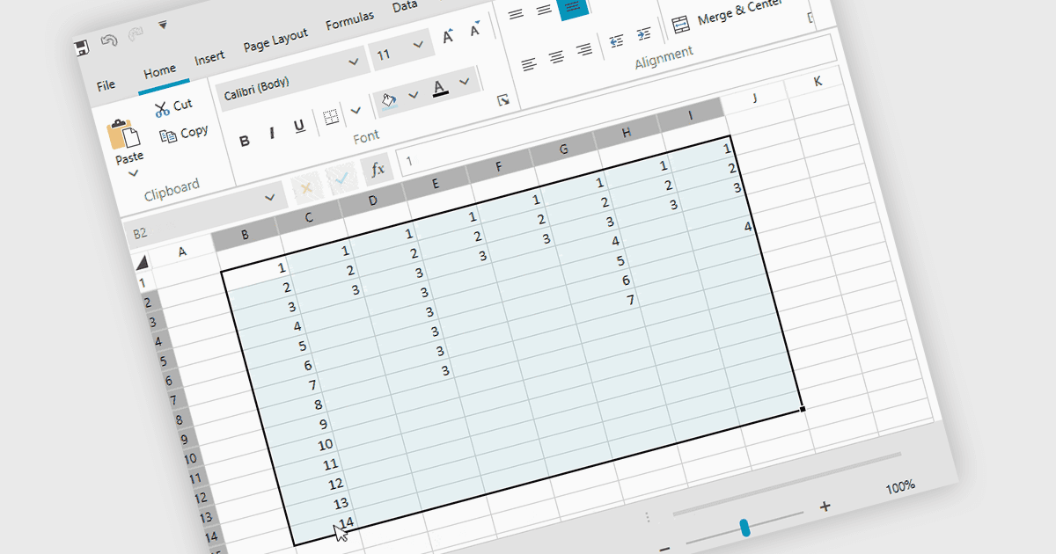The width and height of the screenshot is (1056, 554).
Task: Click cell containing 14 in column B
Action: [x=323, y=529]
